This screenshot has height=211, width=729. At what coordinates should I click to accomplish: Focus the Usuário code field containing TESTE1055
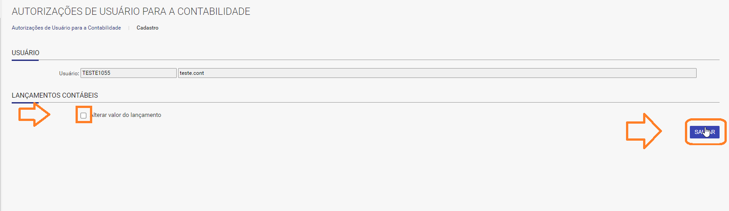pyautogui.click(x=129, y=73)
